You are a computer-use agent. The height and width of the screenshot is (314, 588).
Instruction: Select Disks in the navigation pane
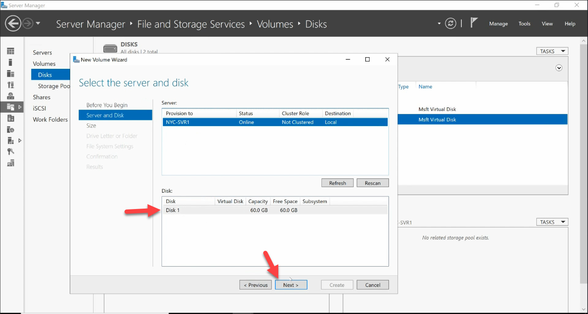pos(50,75)
